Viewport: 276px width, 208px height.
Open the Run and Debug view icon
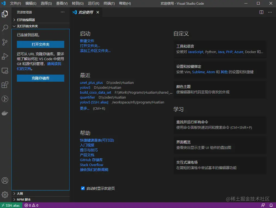click(x=5, y=56)
